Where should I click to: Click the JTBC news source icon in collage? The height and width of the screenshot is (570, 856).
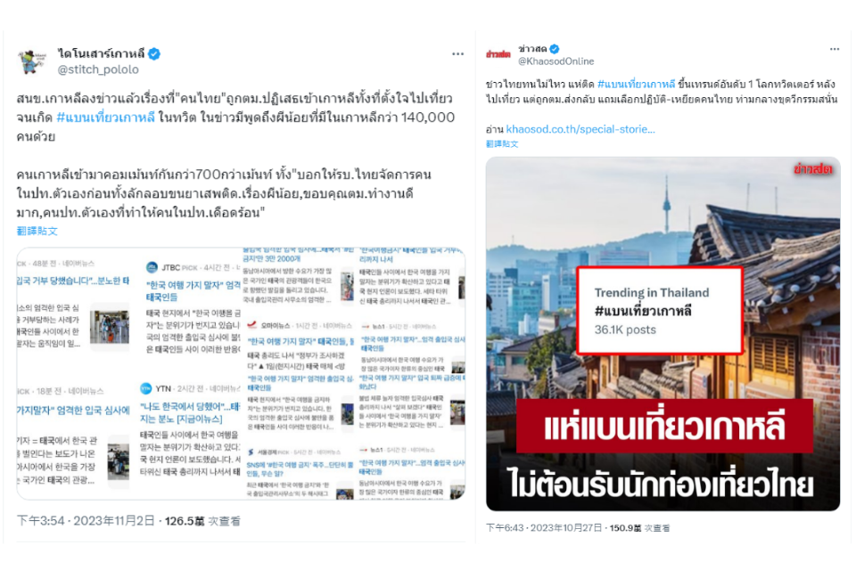point(152,267)
